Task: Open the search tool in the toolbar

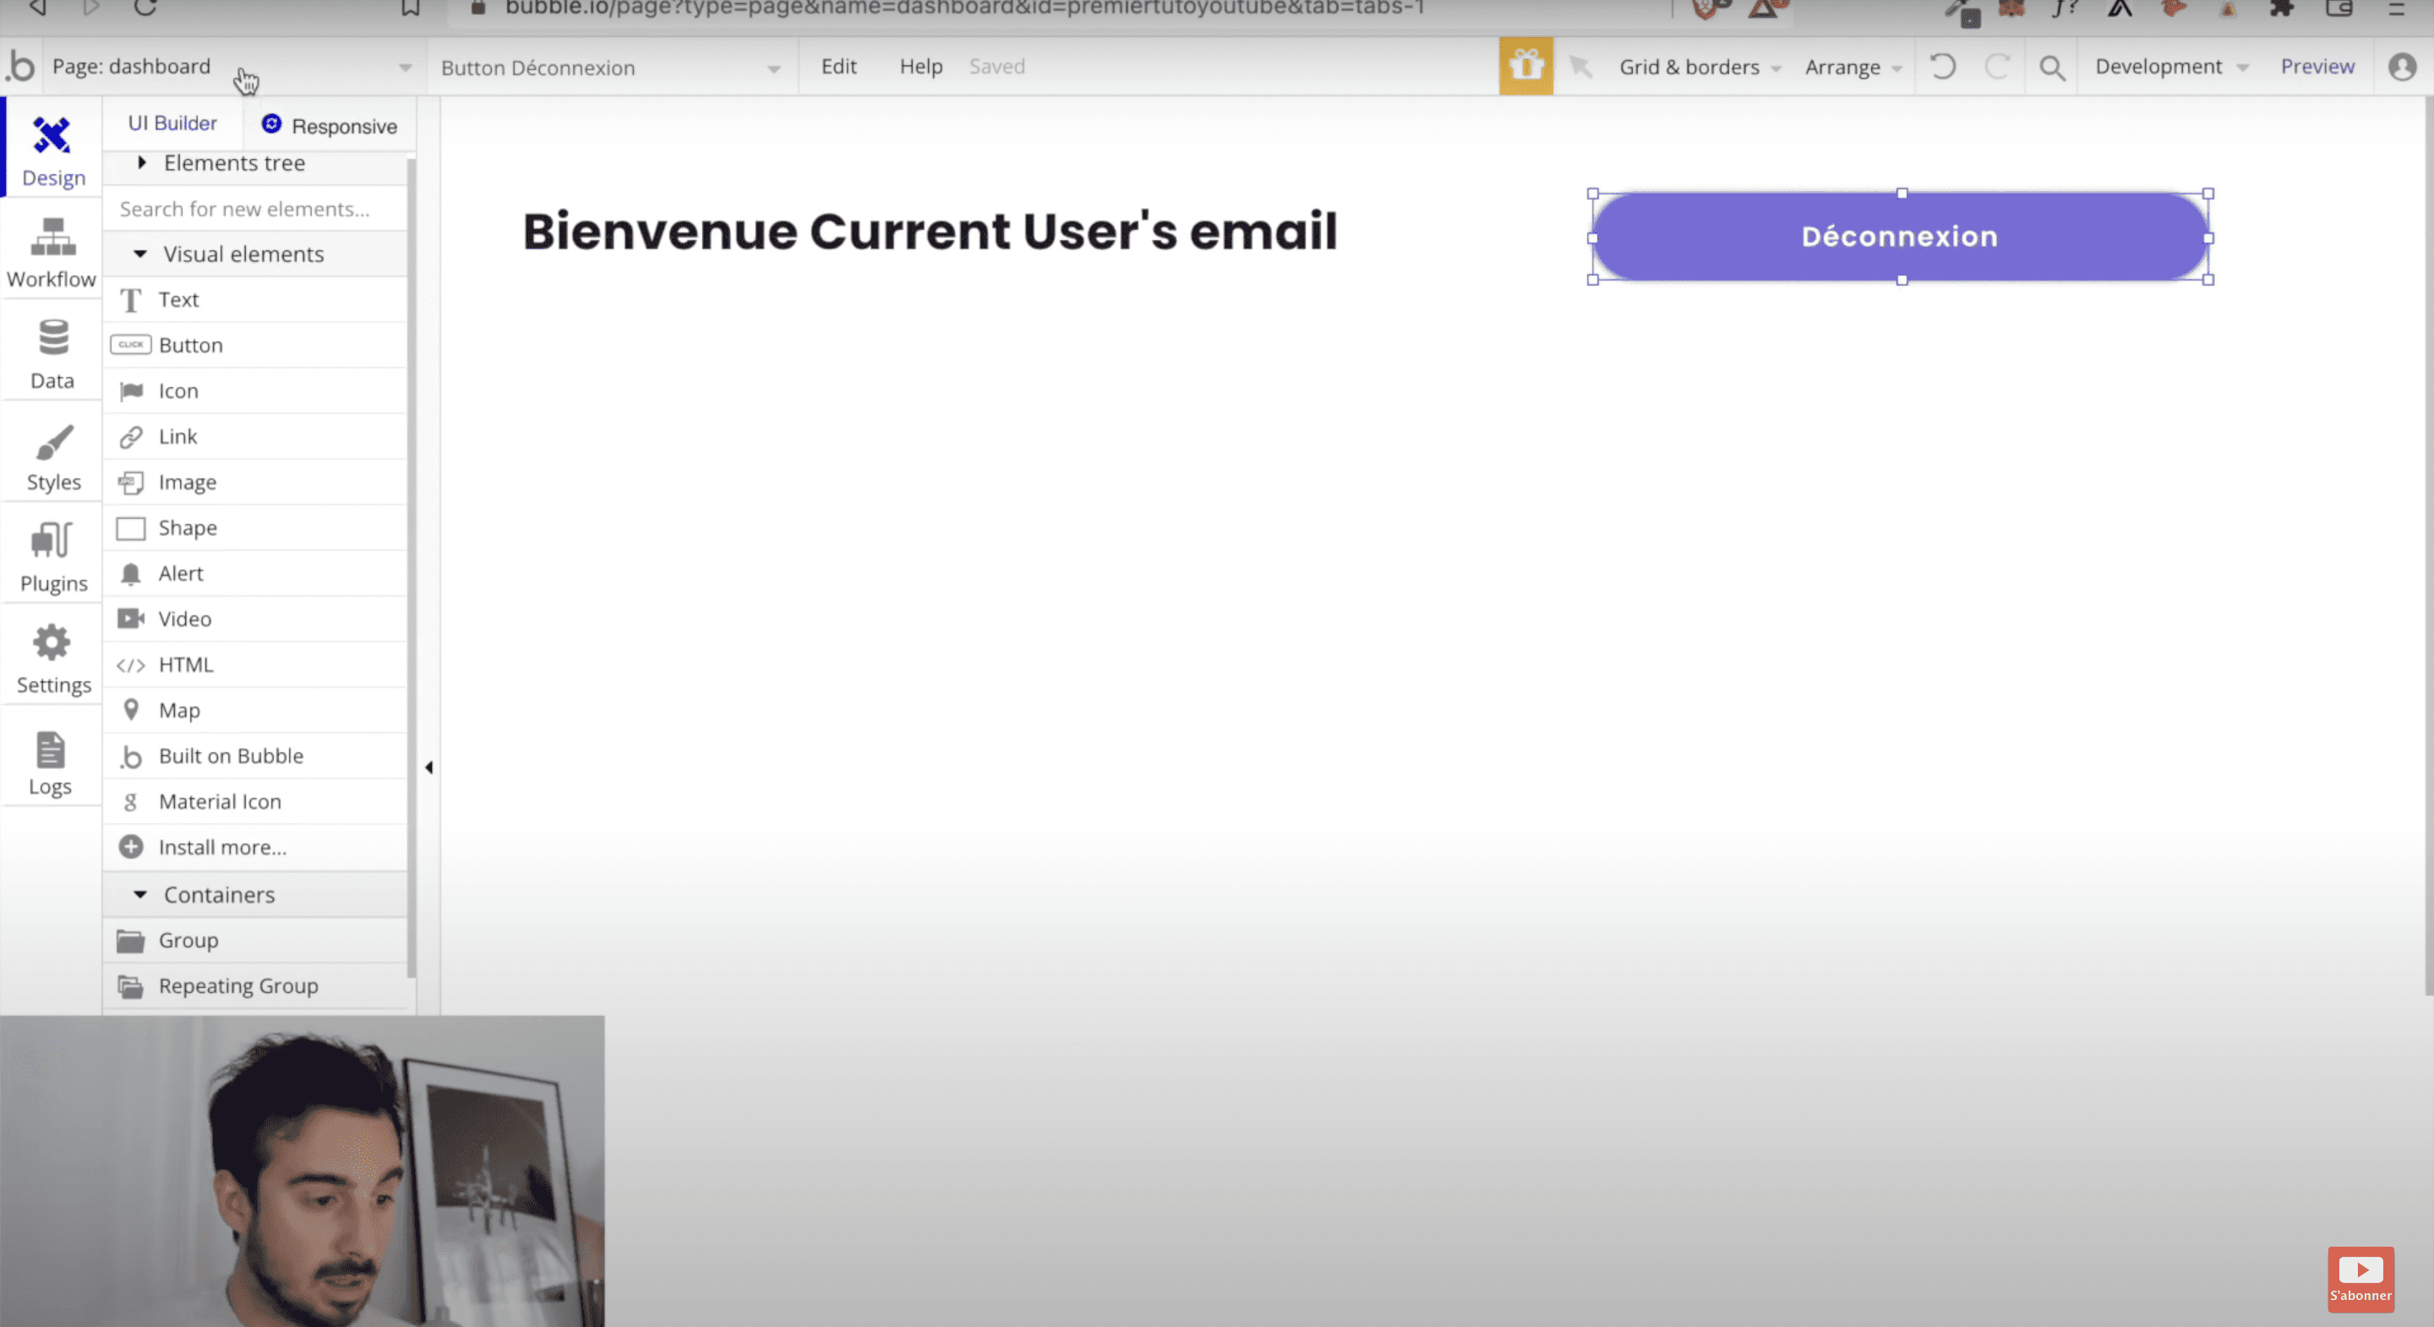Action: click(x=2051, y=66)
